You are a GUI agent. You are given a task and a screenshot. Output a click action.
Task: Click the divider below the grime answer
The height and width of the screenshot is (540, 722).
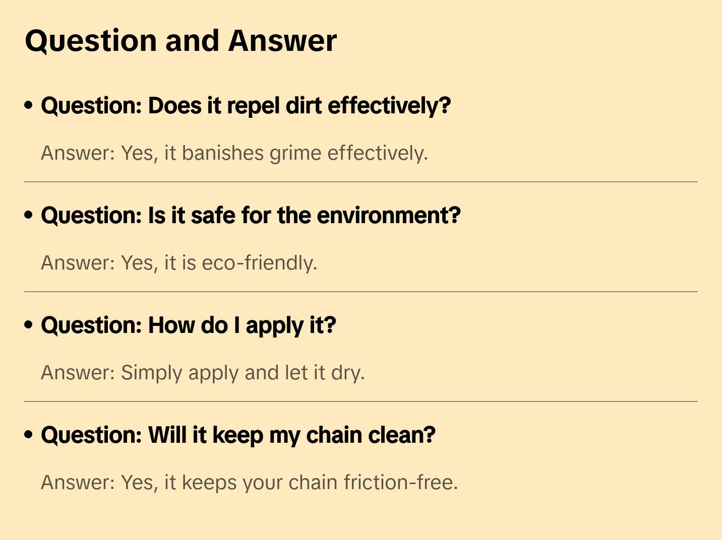[x=360, y=182]
